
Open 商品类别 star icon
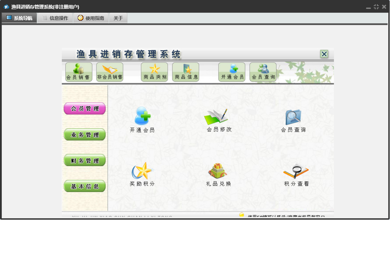(154, 72)
